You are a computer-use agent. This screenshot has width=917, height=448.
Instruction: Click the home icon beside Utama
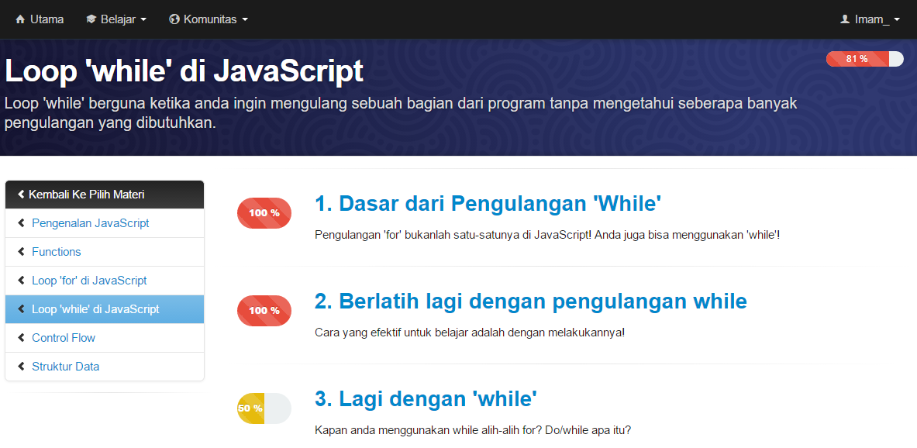point(22,20)
